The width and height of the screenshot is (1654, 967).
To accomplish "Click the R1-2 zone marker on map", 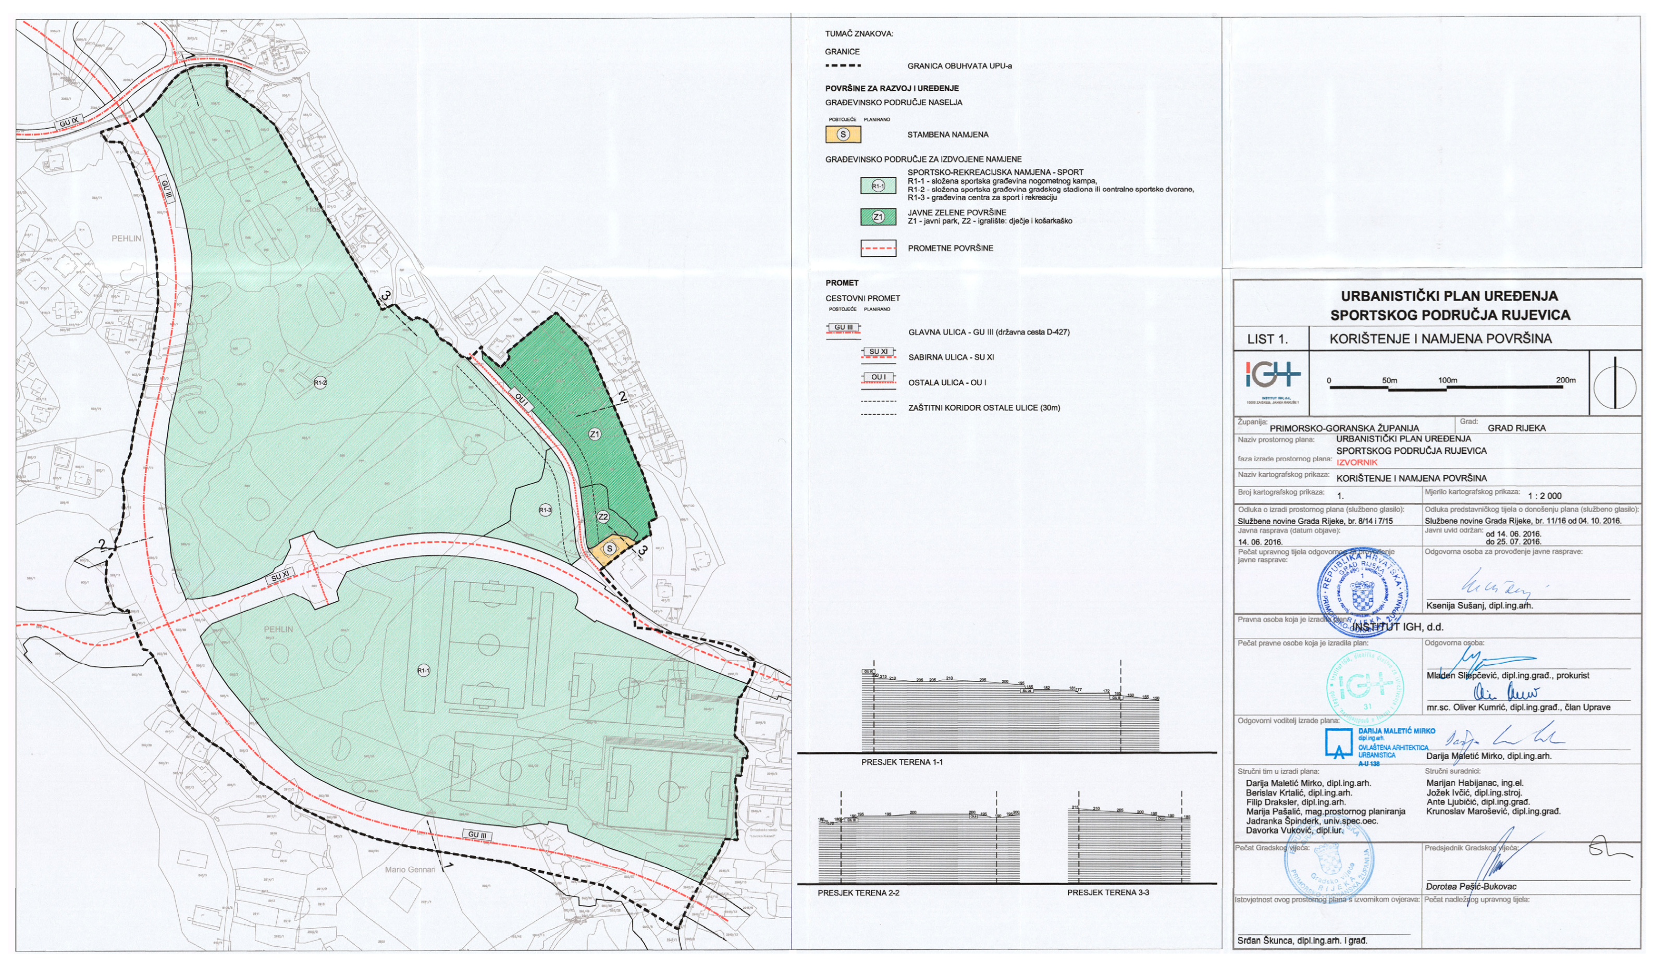I will tap(319, 382).
